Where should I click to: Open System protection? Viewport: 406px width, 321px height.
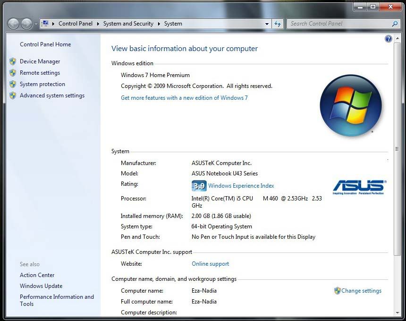(x=42, y=84)
